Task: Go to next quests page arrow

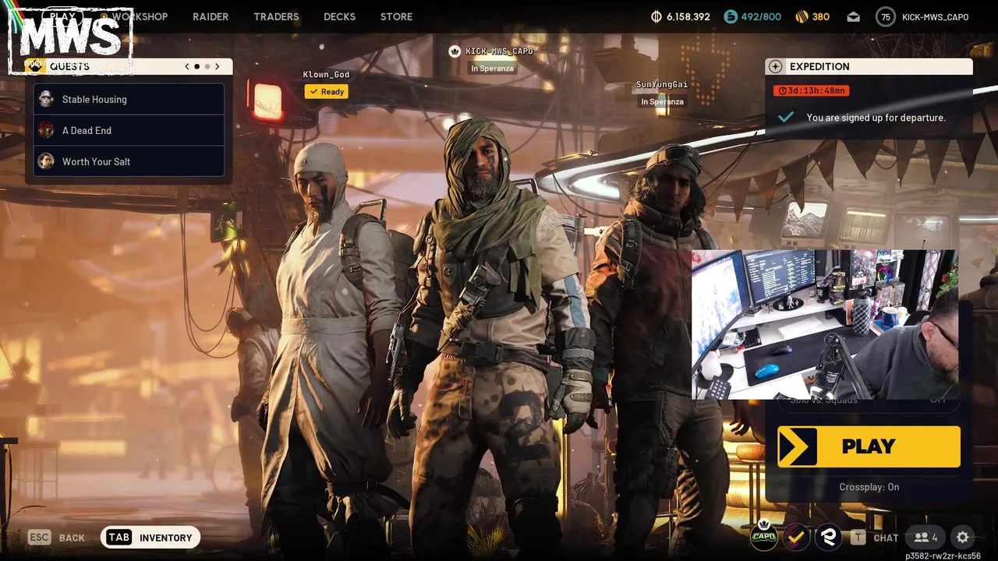Action: pos(217,66)
